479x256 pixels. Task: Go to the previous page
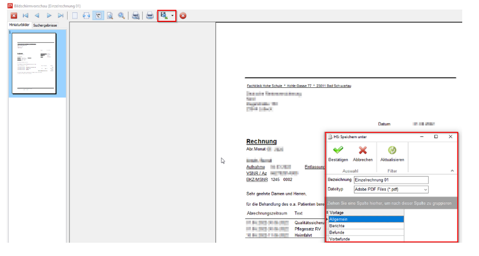tap(38, 16)
